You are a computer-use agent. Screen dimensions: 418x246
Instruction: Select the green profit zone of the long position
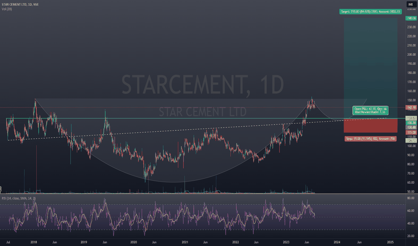point(370,68)
